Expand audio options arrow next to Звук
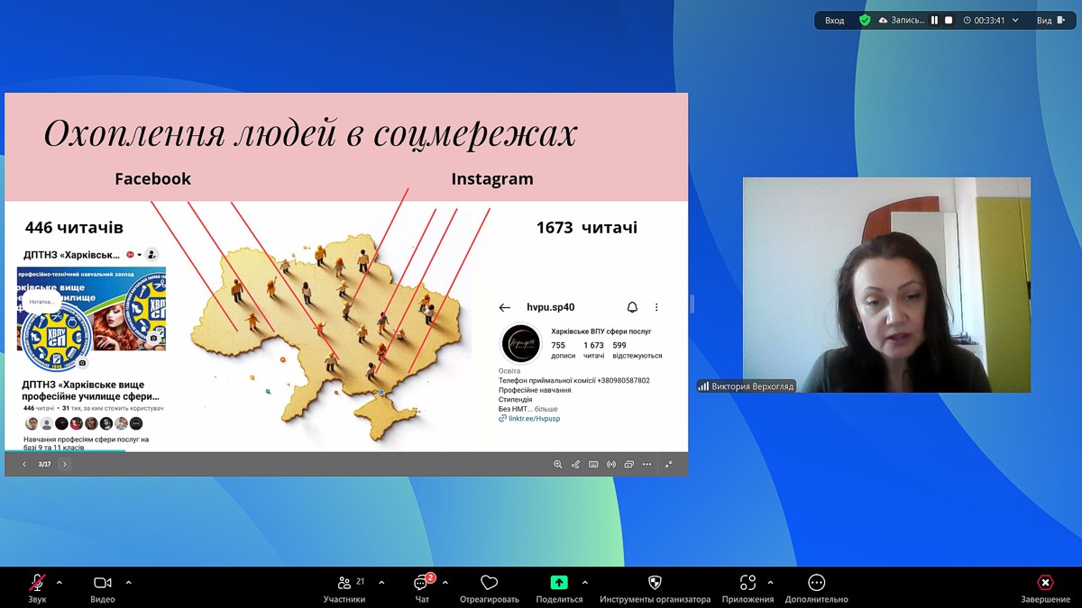Viewport: 1082px width, 608px height. pos(60,583)
